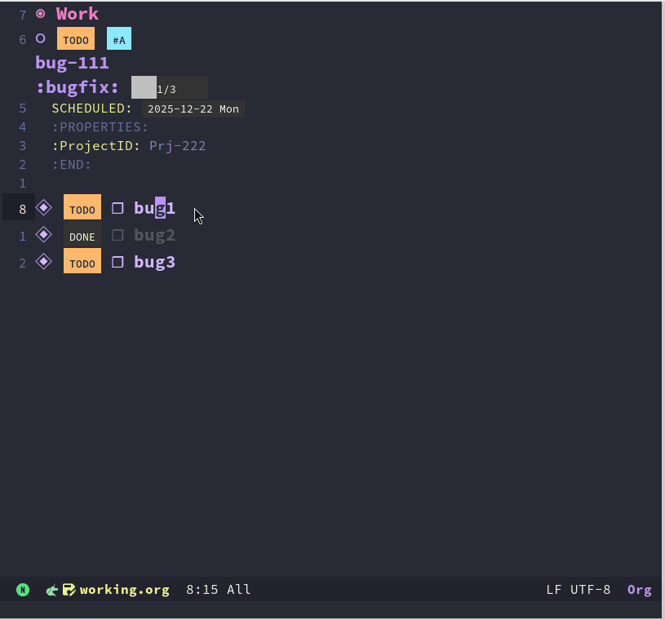Tick the checkbox for bug3
The image size is (665, 620).
coord(117,262)
